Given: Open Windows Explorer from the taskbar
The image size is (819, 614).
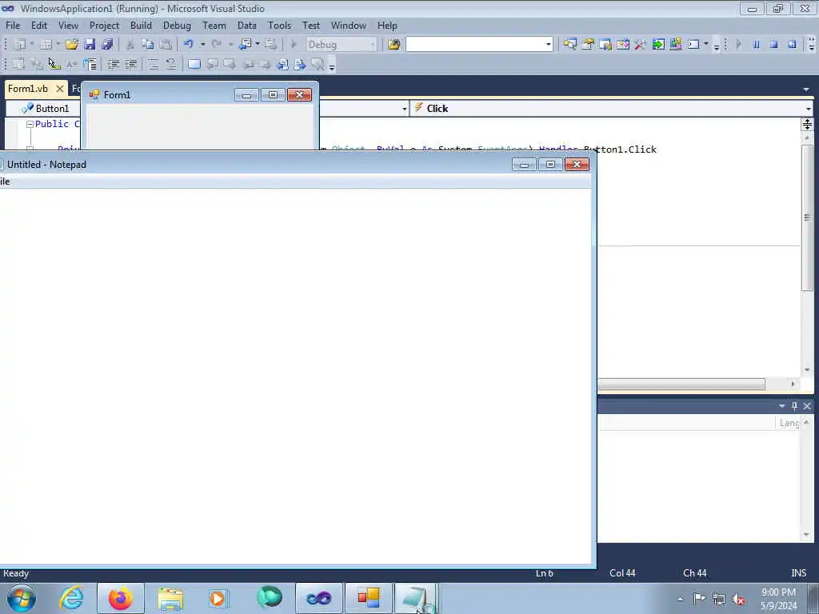Looking at the screenshot, I should point(170,598).
